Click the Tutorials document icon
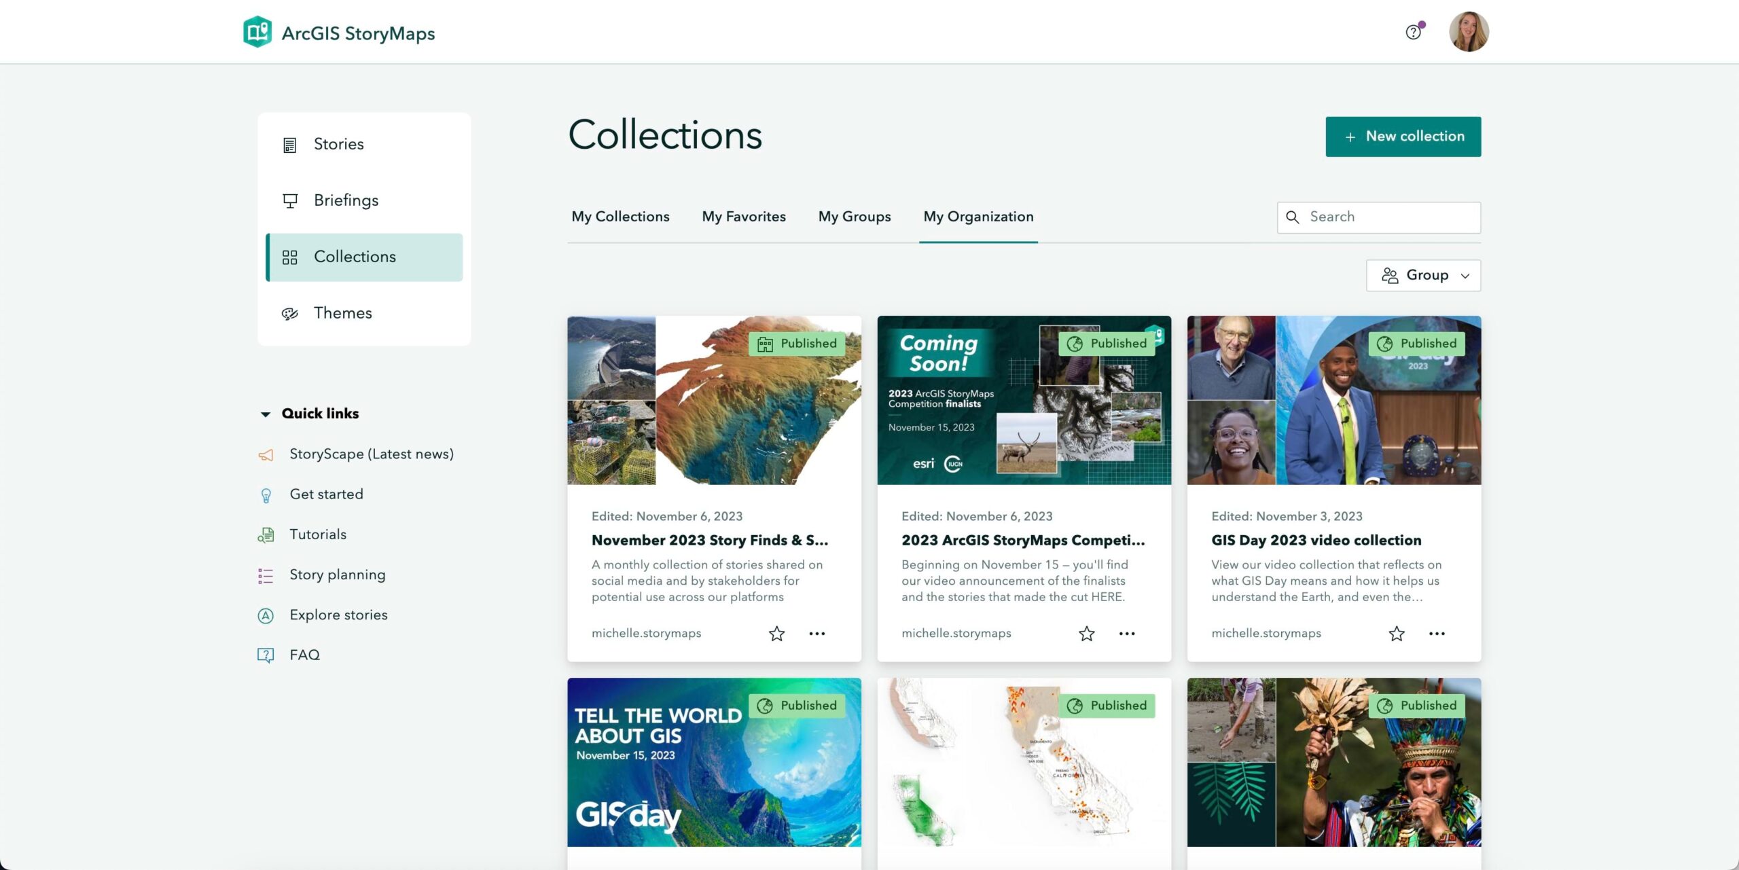Image resolution: width=1739 pixels, height=870 pixels. coord(266,535)
